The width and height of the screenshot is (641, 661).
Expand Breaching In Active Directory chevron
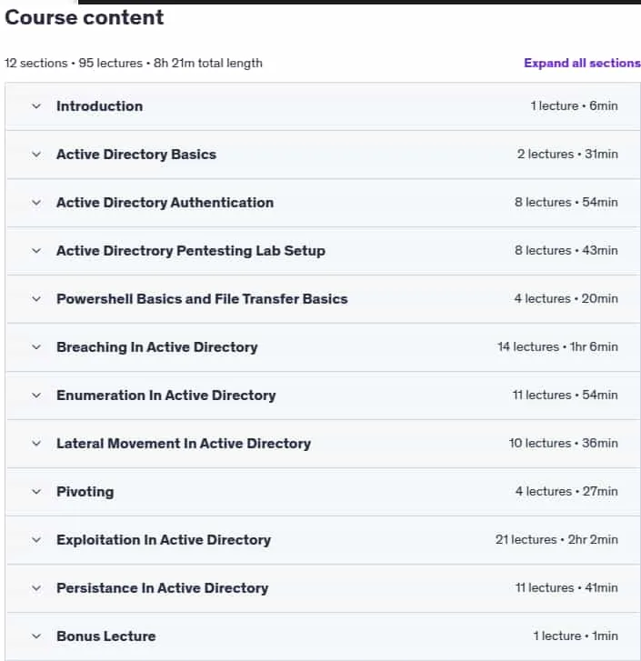click(36, 347)
